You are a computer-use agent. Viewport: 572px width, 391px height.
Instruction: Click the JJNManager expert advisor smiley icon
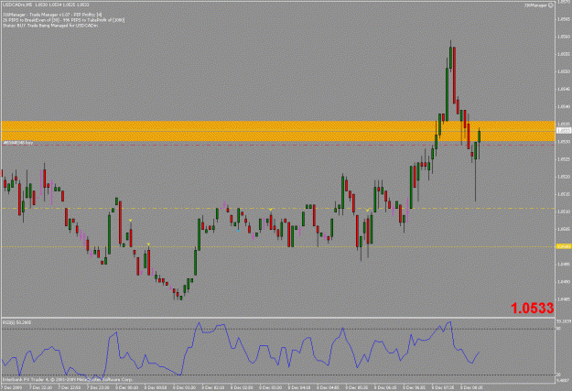tap(551, 5)
